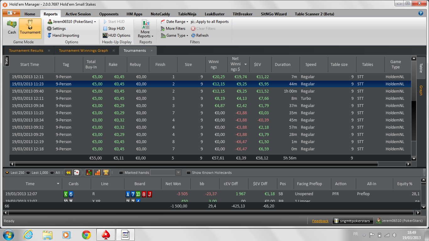Open More Filters
The image size is (429, 241).
coord(173,29)
